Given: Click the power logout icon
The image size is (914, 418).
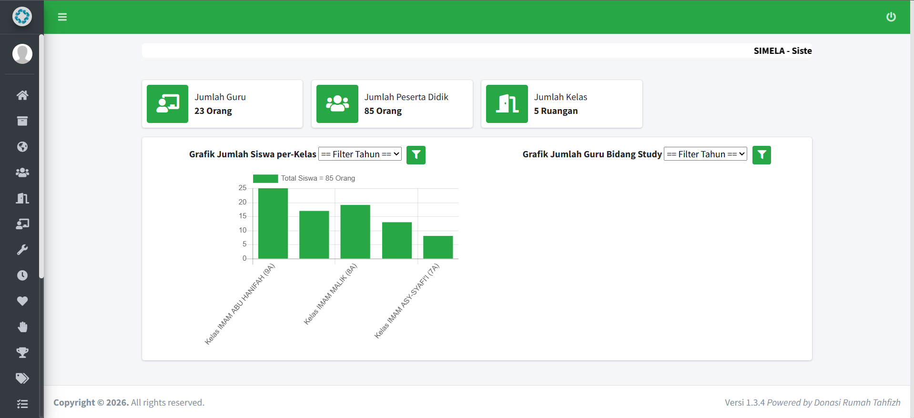Looking at the screenshot, I should click(x=891, y=17).
